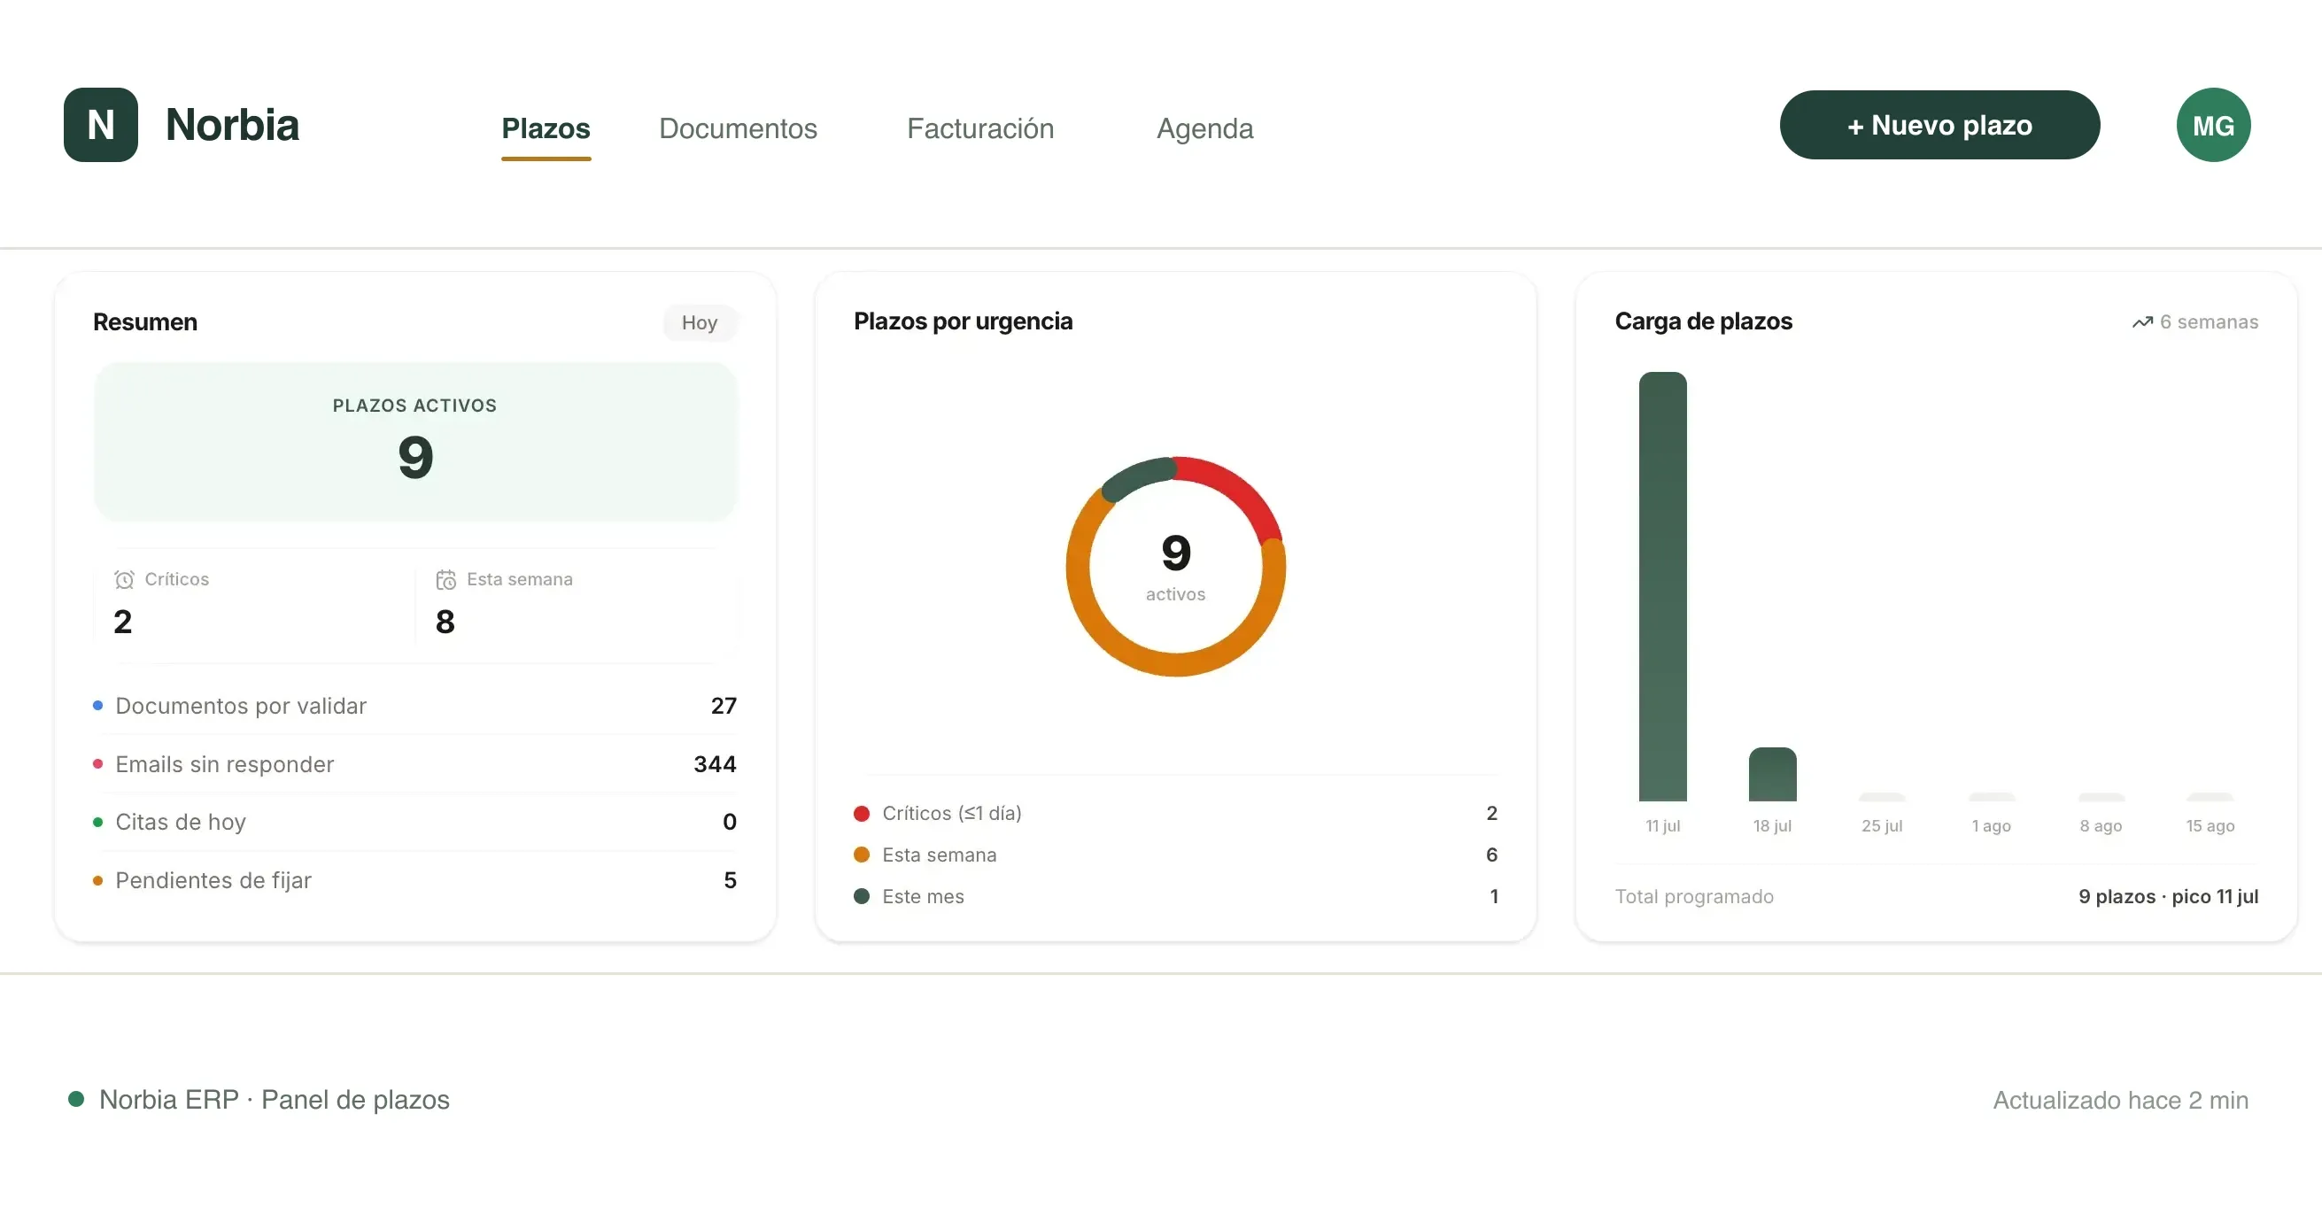Select the red Críticos legend swatch
The height and width of the screenshot is (1222, 2322).
click(x=862, y=813)
